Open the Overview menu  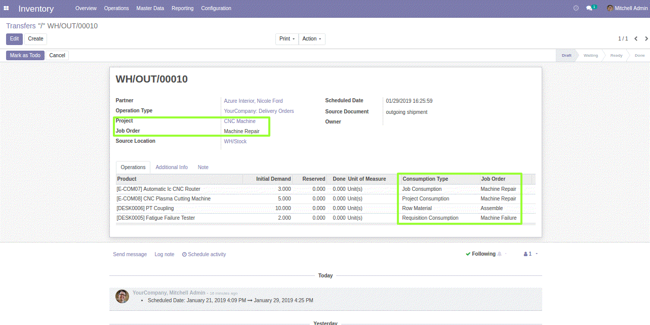coord(86,8)
